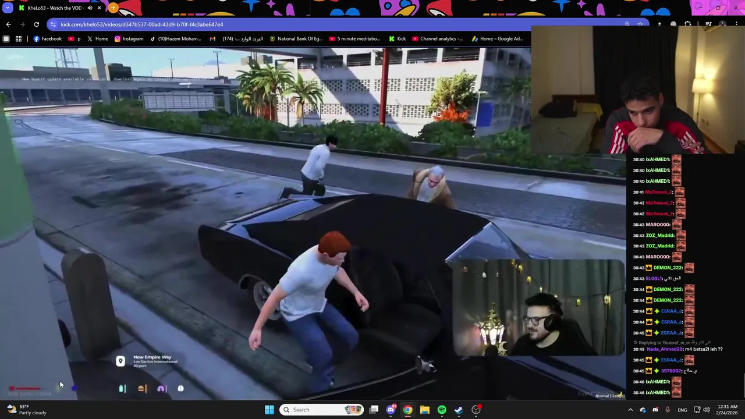The height and width of the screenshot is (419, 745).
Task: Open Spotify from the taskbar
Action: (442, 410)
